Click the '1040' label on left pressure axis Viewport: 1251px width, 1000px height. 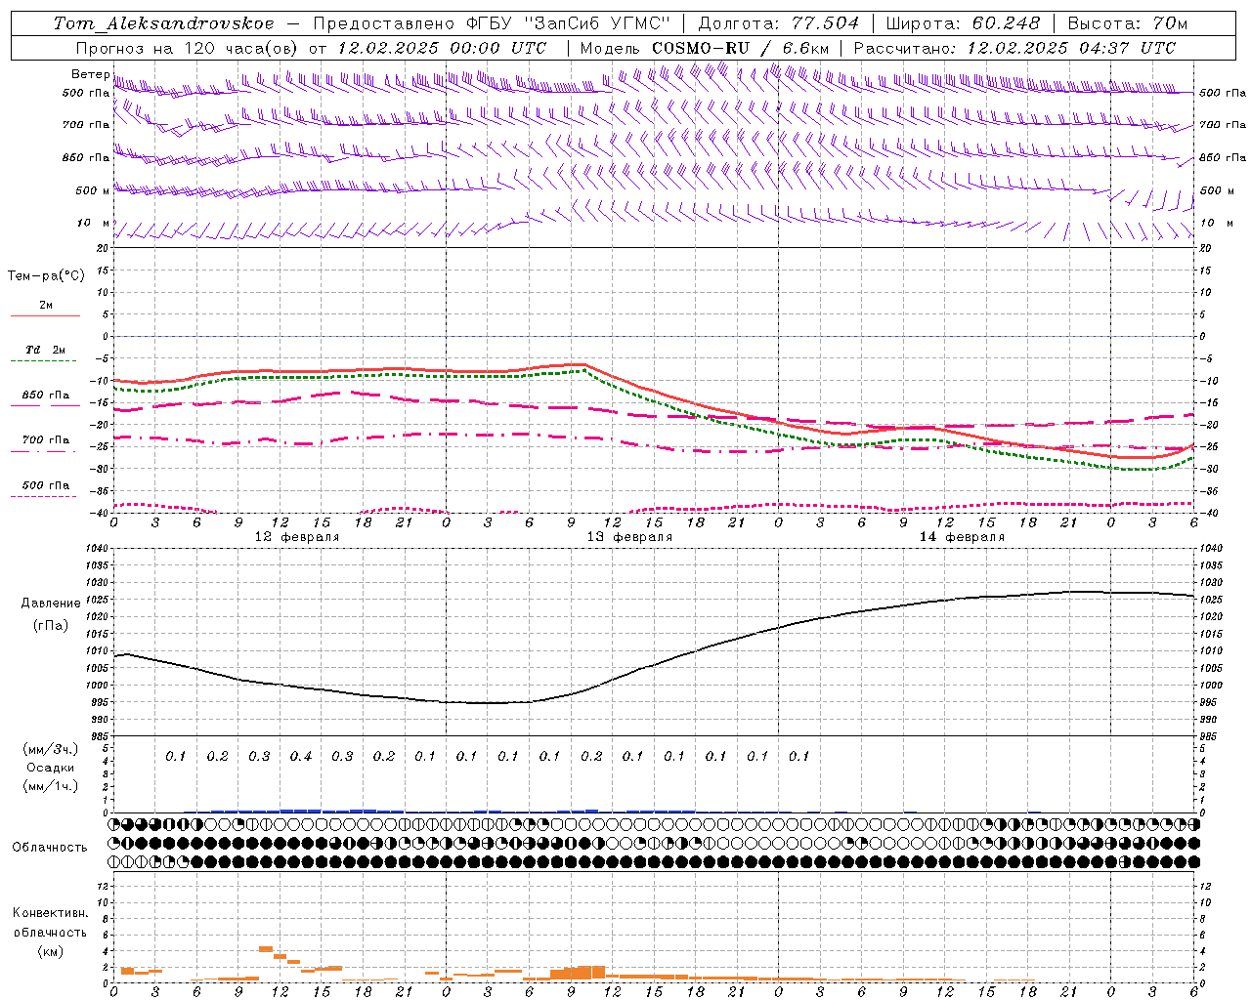[96, 549]
